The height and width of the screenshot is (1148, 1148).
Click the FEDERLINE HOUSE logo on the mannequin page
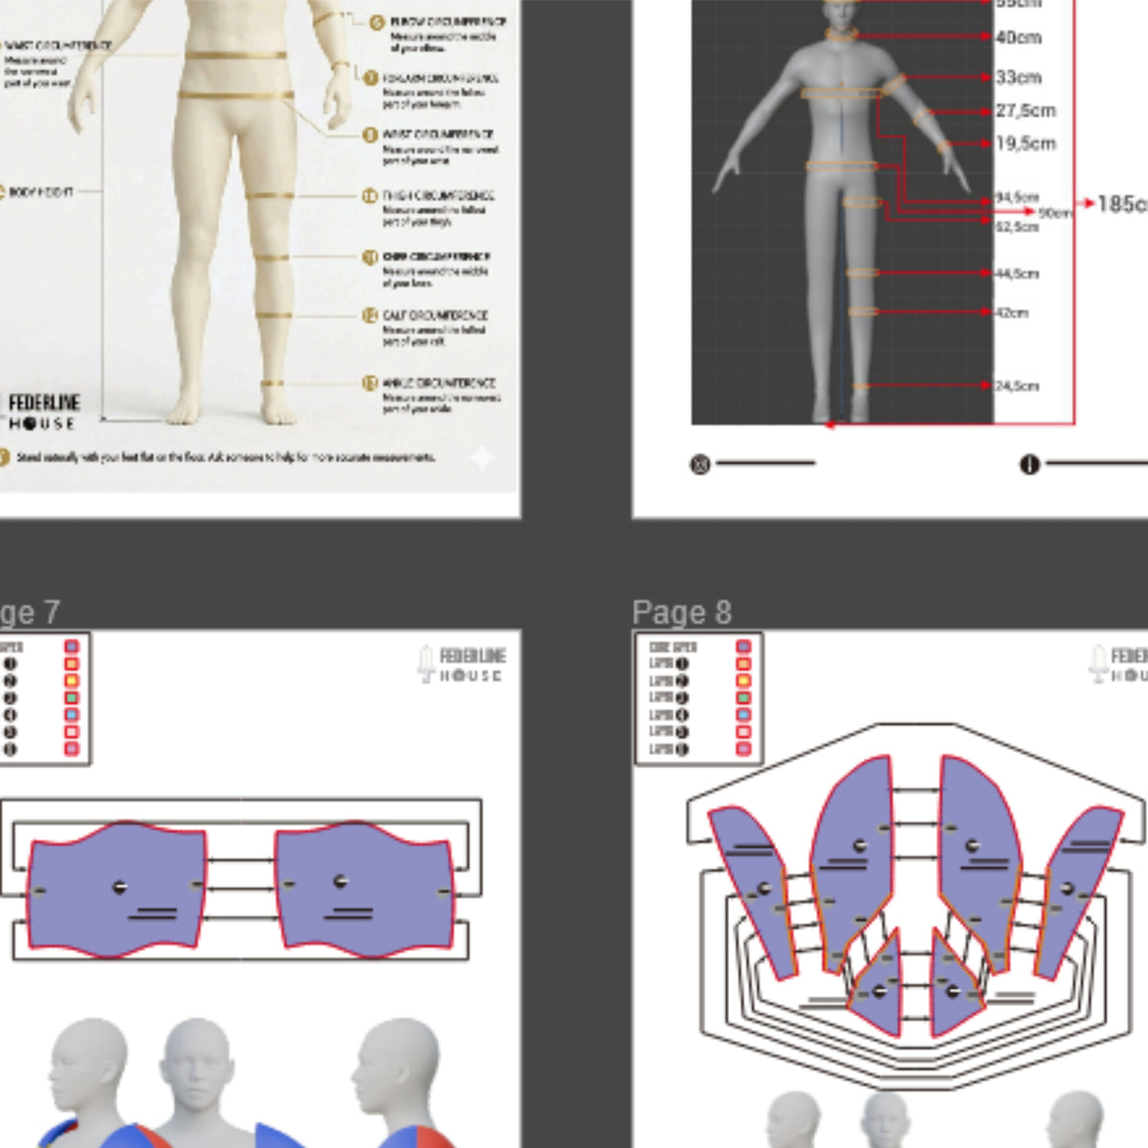(x=44, y=411)
